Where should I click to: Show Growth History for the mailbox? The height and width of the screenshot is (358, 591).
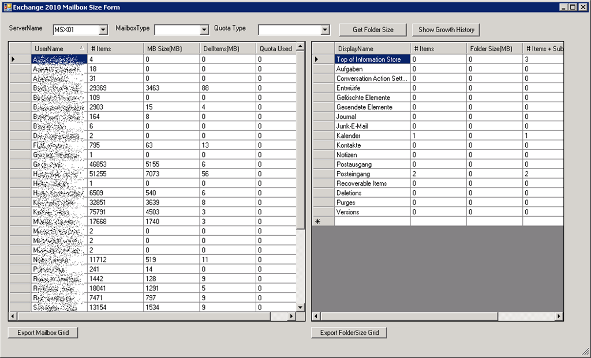446,30
